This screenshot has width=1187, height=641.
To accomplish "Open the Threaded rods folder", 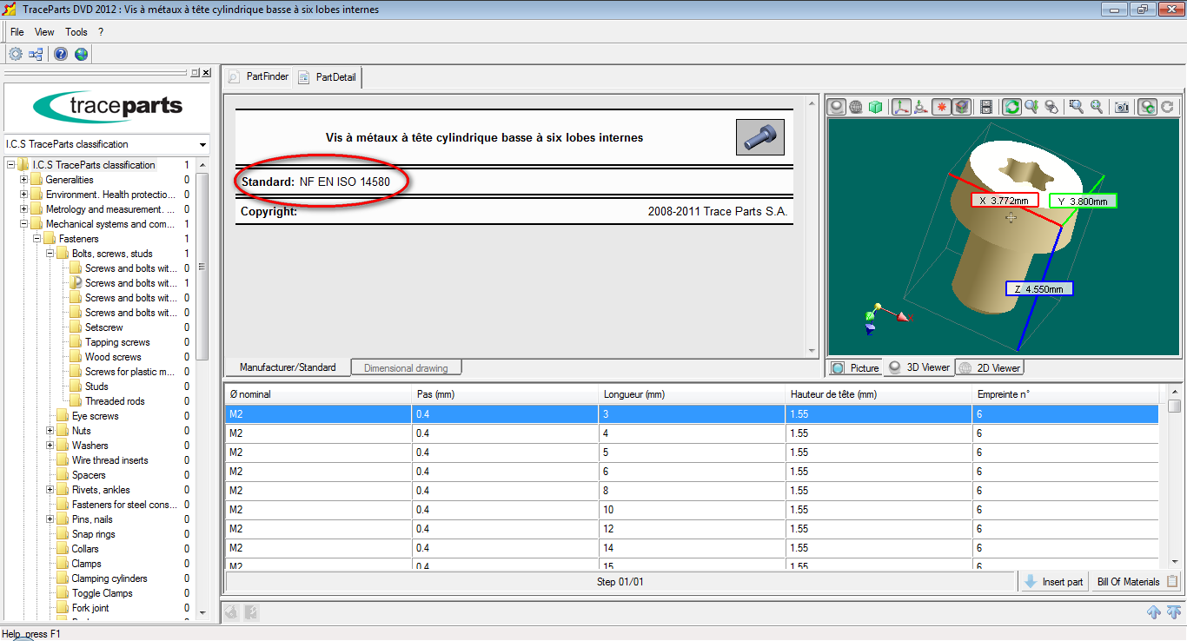I will tap(115, 401).
